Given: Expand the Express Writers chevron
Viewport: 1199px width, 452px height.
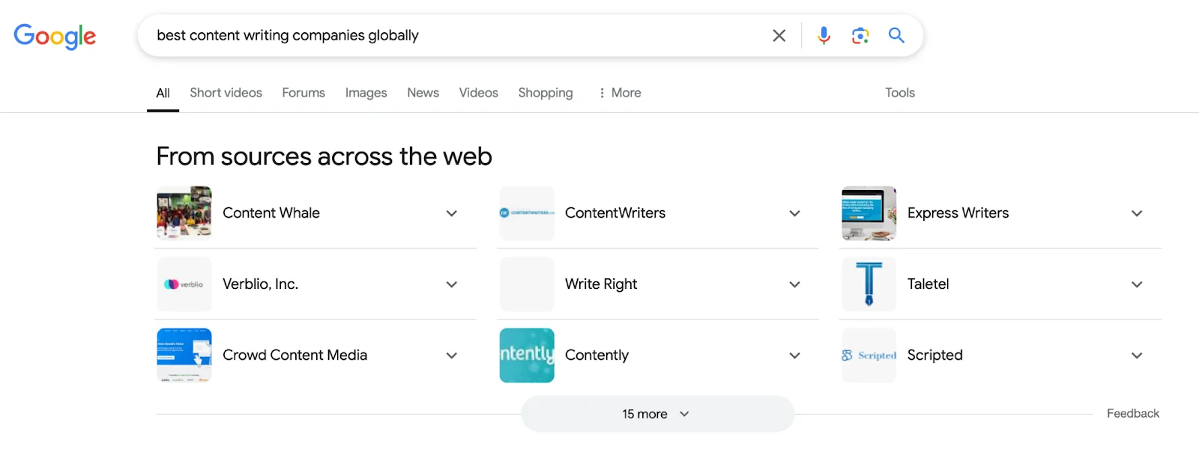Looking at the screenshot, I should pyautogui.click(x=1137, y=213).
